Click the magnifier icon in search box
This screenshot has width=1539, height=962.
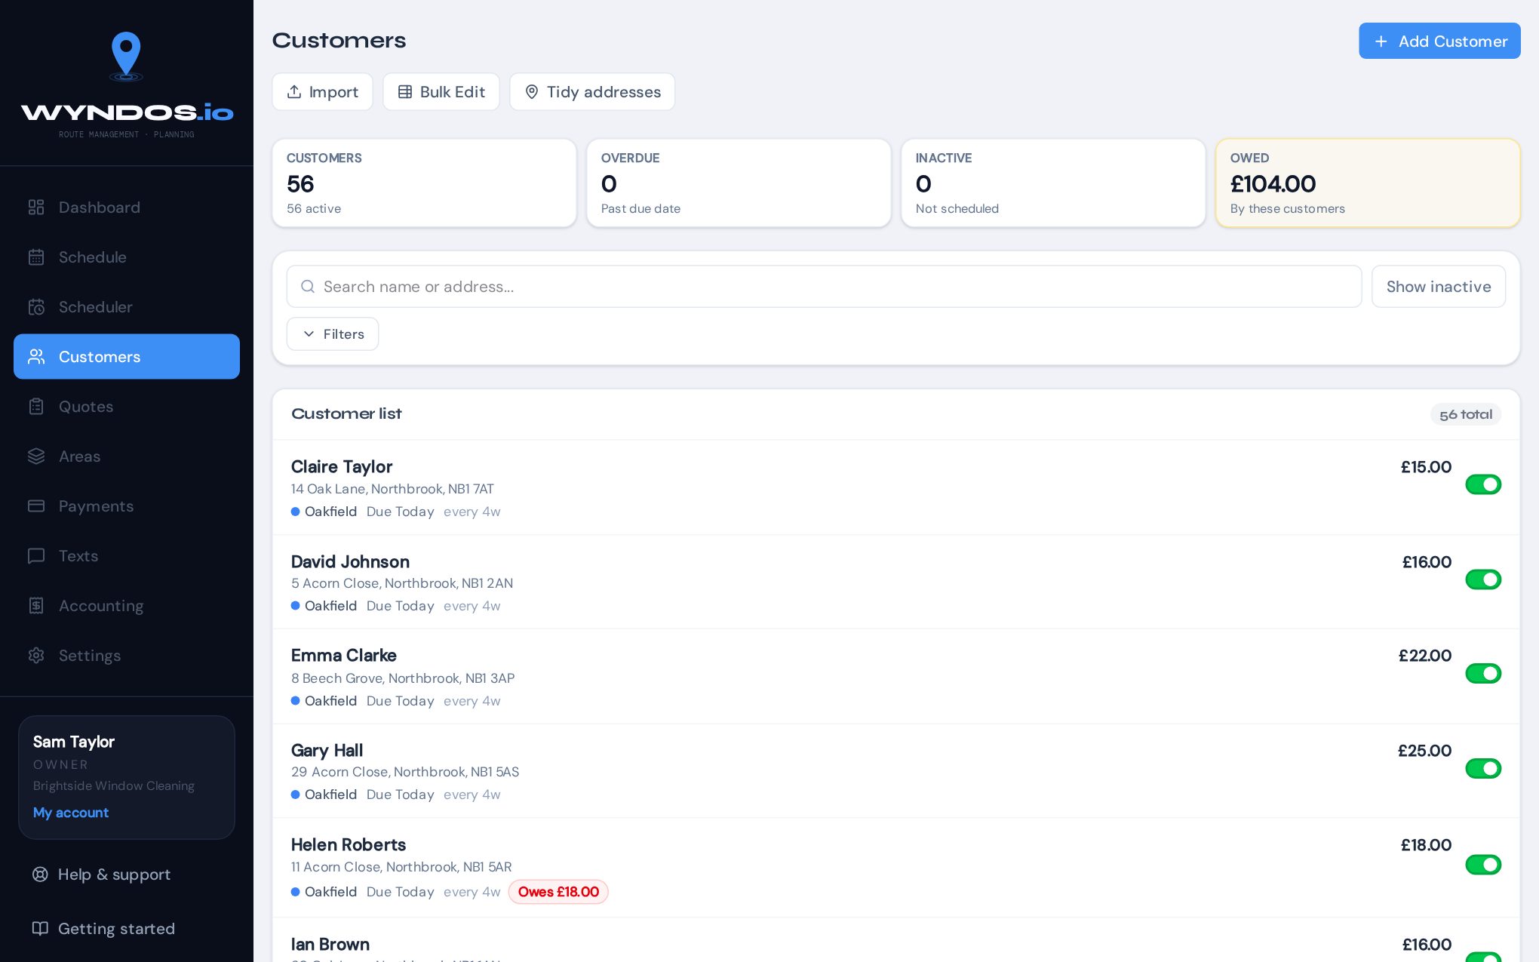point(308,287)
